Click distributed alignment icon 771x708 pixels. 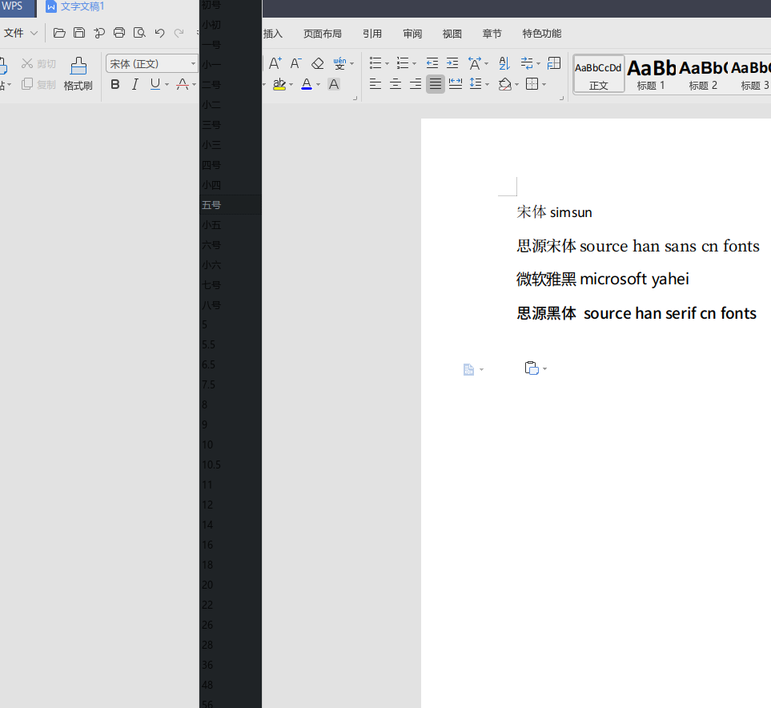coord(456,84)
